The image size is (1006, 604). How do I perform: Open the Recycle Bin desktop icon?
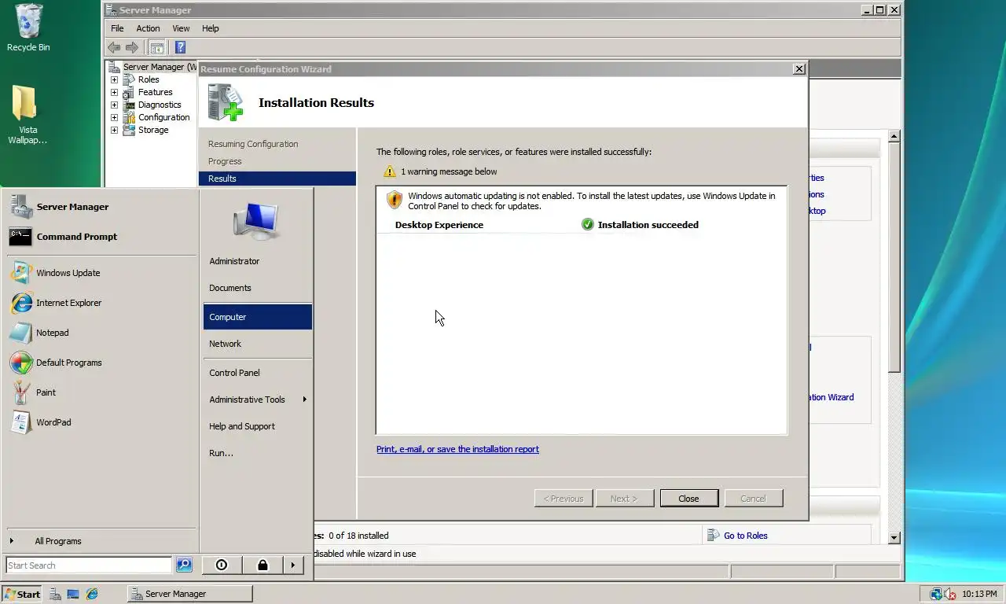click(28, 28)
